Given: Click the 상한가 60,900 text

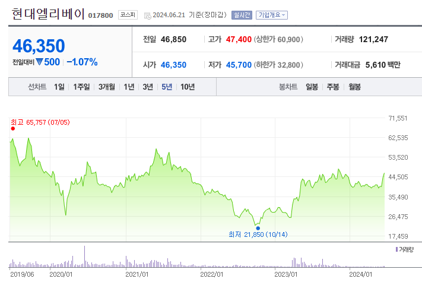Looking at the screenshot, I should (x=278, y=40).
